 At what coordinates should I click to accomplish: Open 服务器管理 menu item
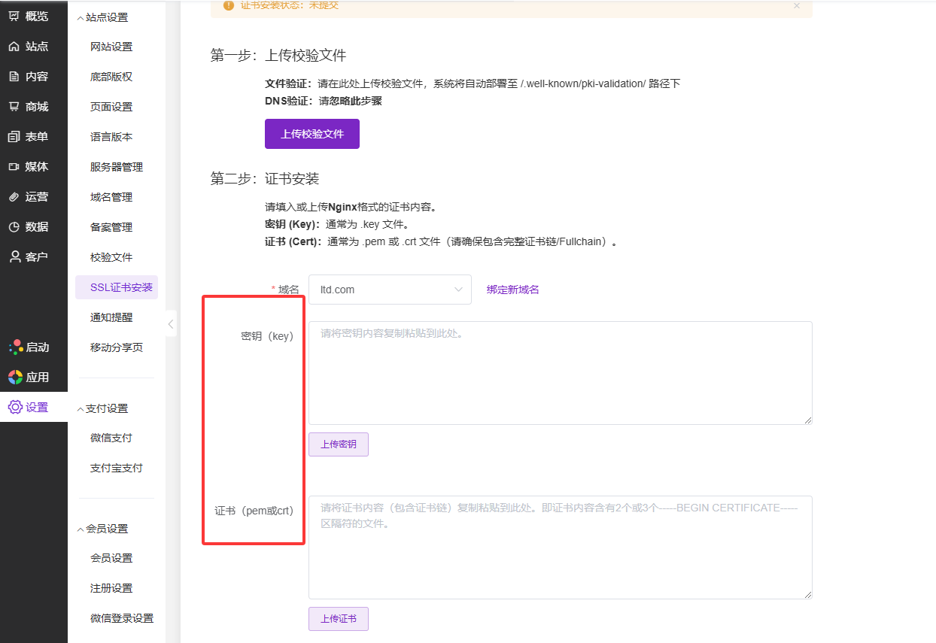(x=117, y=167)
